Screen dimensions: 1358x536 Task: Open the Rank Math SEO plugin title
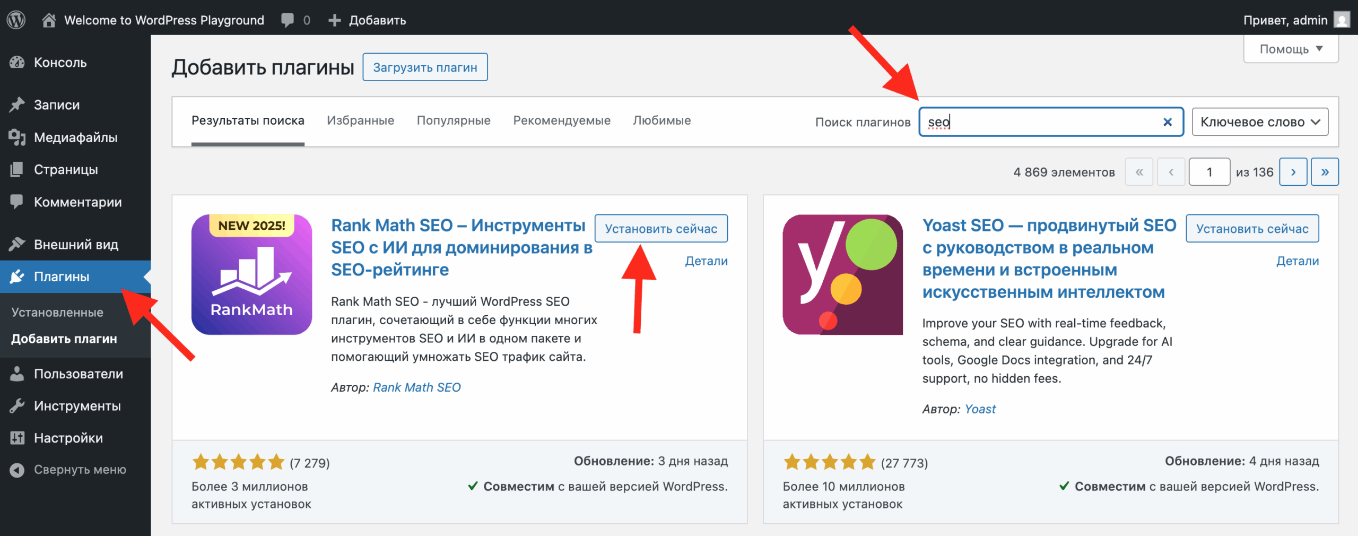(462, 247)
